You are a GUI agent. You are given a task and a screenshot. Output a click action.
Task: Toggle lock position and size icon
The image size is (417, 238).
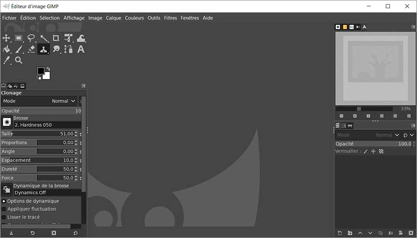tap(373, 151)
